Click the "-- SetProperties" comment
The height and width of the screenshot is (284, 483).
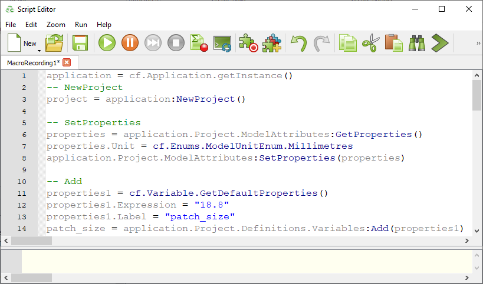(94, 123)
